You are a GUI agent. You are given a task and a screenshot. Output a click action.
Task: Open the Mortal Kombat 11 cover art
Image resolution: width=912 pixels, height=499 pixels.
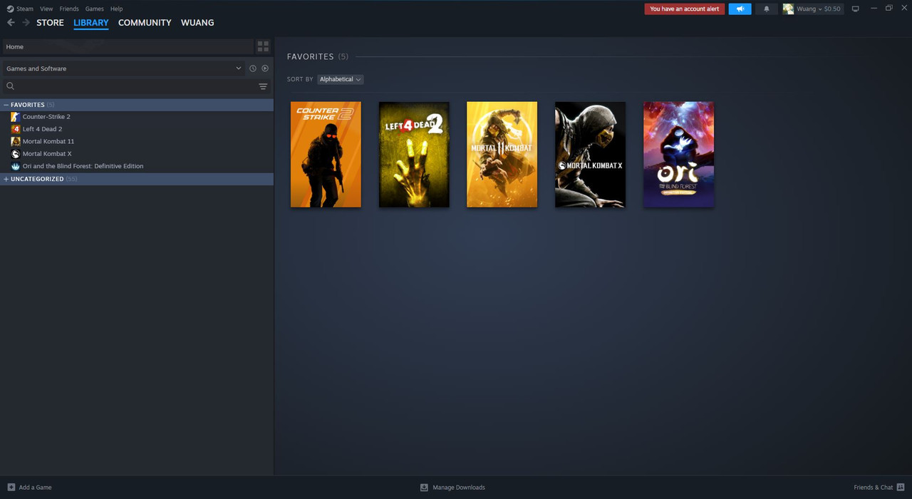[x=502, y=155]
